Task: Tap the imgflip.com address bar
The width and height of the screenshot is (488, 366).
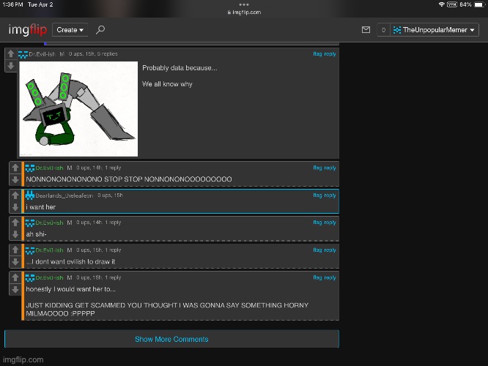Action: (x=244, y=12)
